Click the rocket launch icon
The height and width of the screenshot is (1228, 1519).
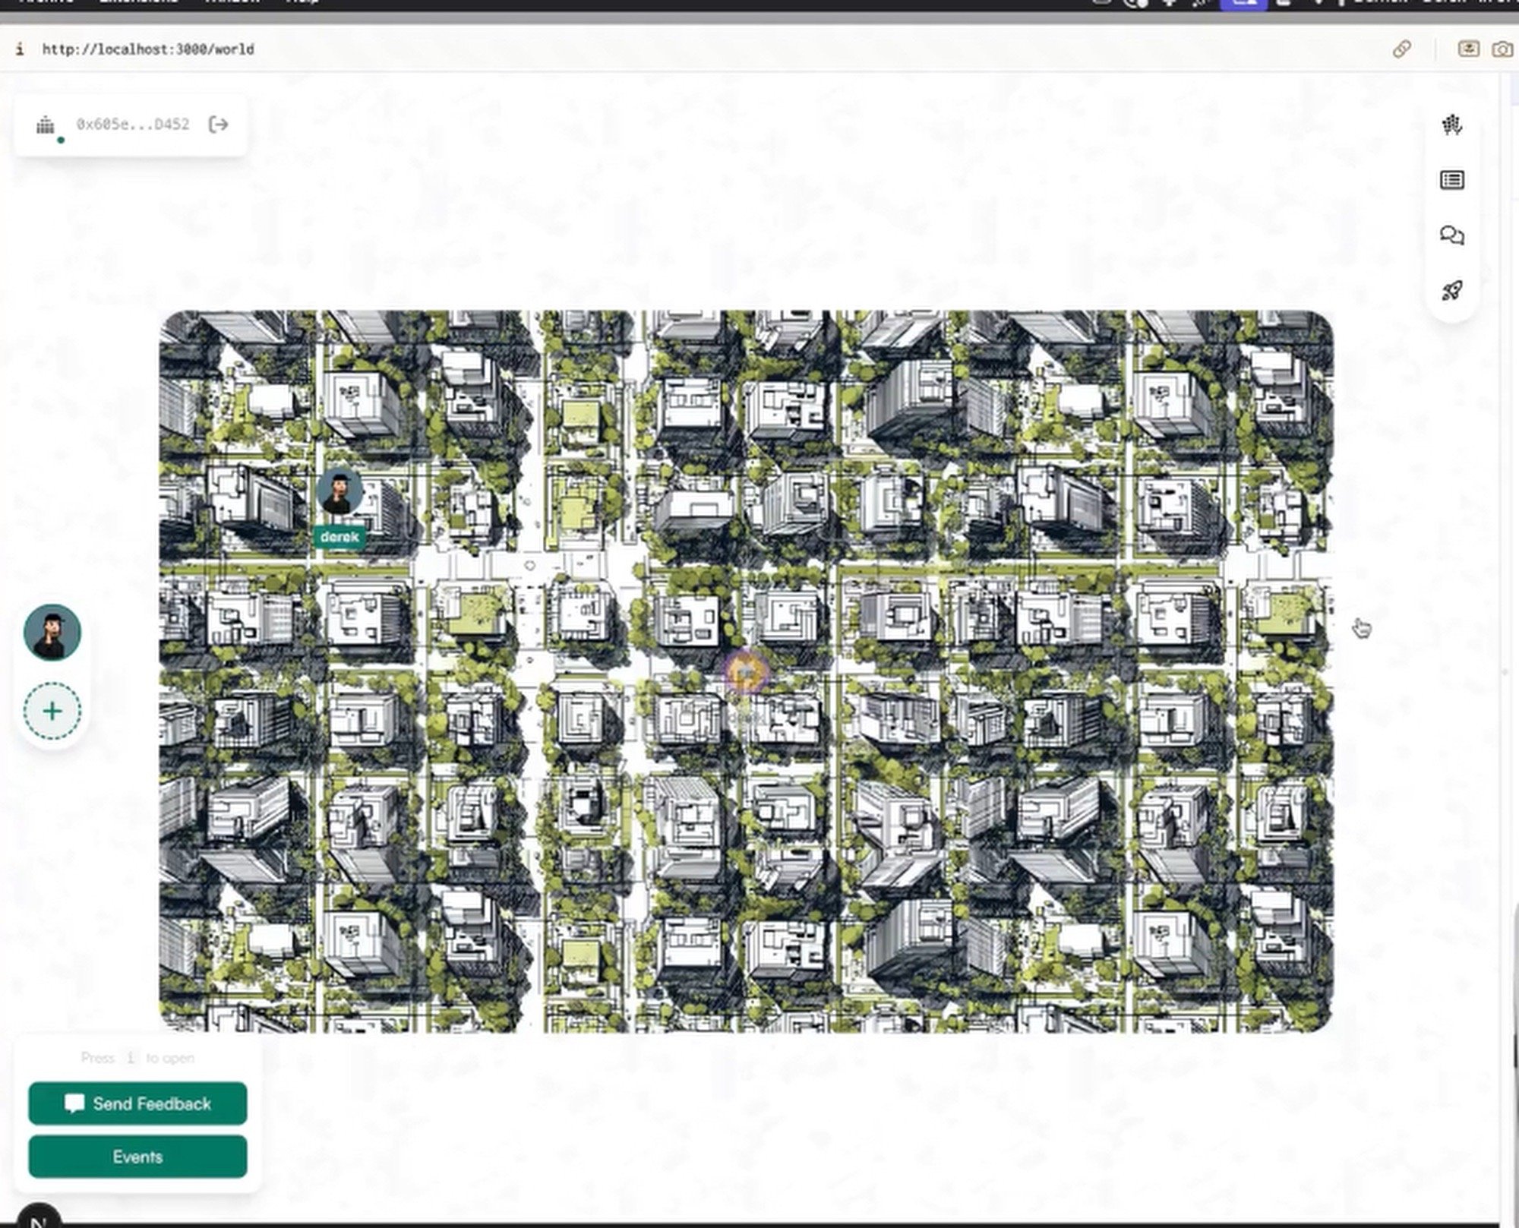click(1451, 291)
